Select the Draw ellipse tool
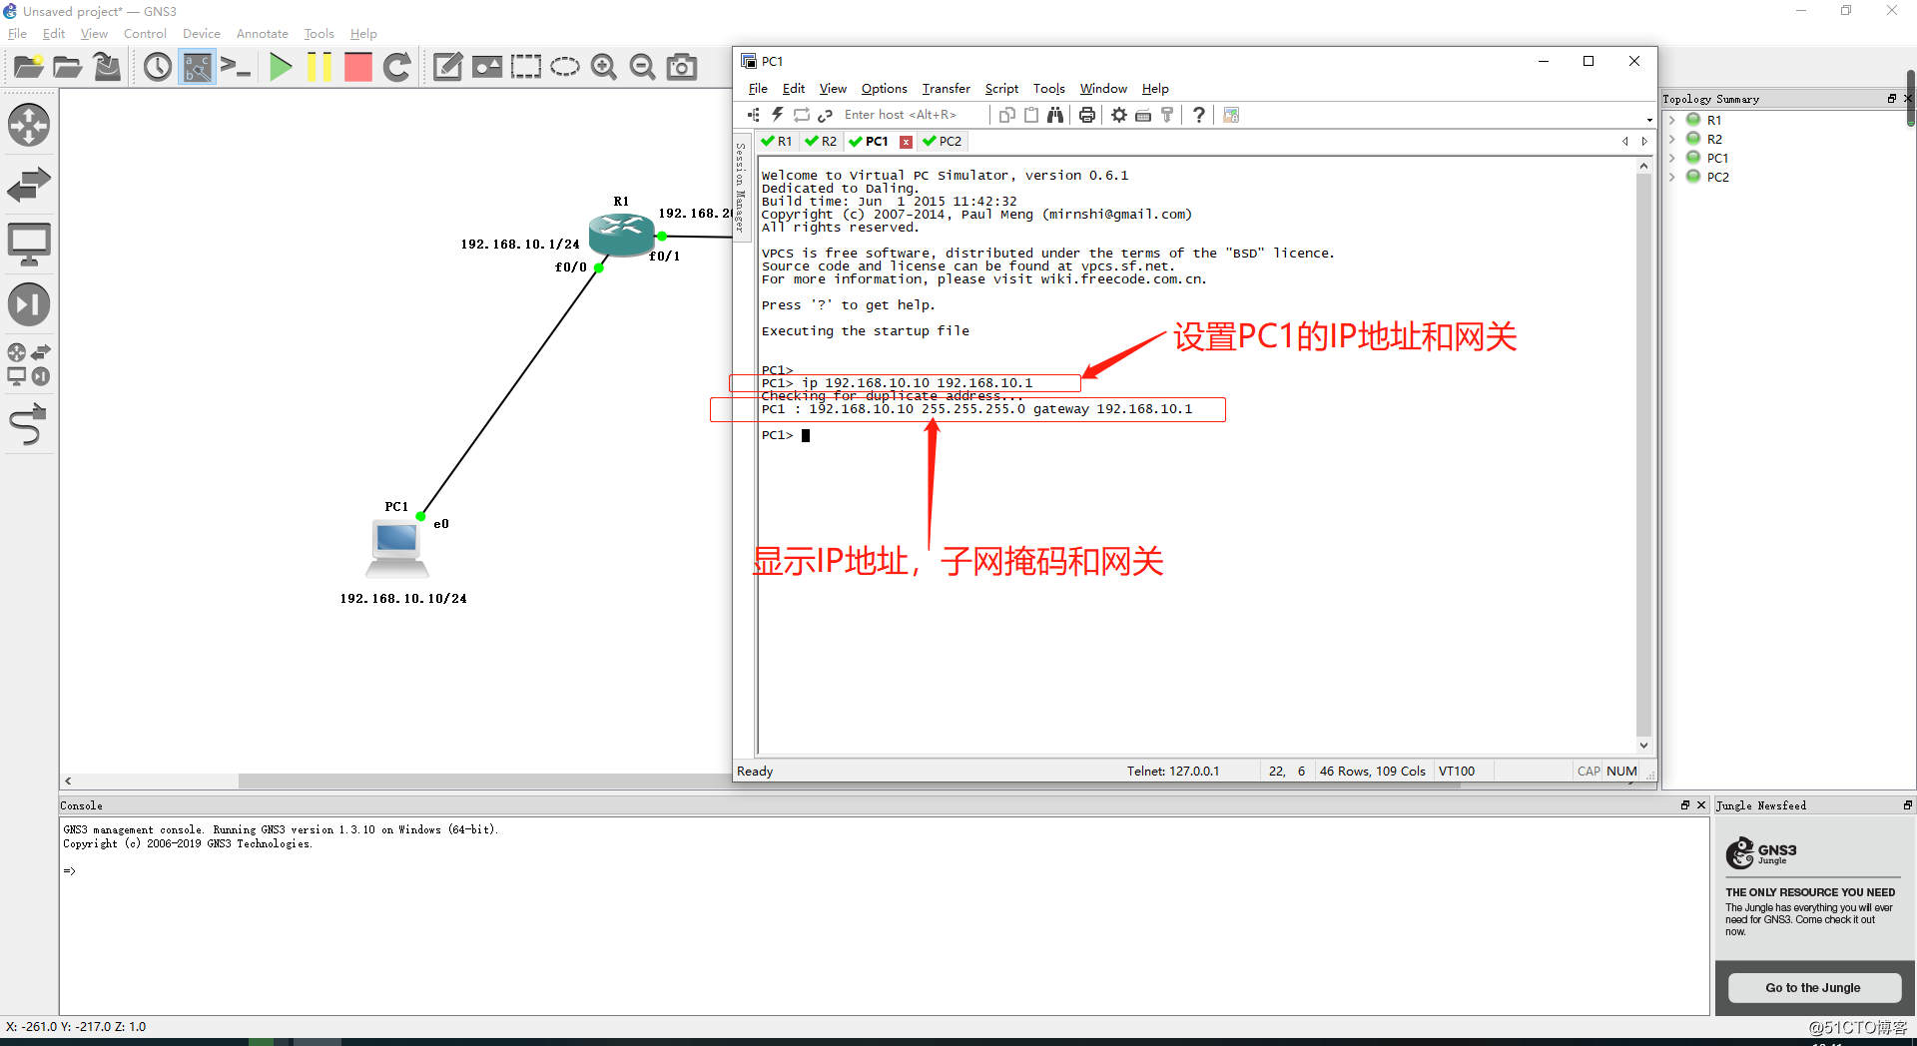This screenshot has width=1917, height=1046. pos(565,67)
